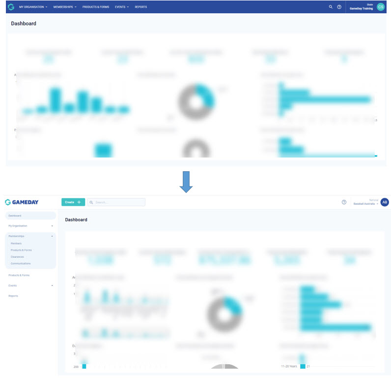
Task: Open the CS user avatar menu
Action: click(381, 7)
